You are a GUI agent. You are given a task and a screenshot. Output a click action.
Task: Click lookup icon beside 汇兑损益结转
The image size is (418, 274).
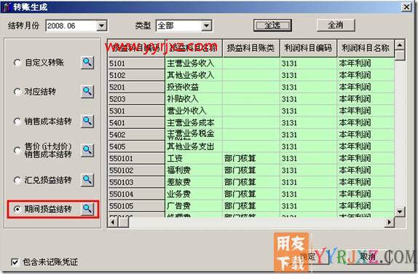87,180
